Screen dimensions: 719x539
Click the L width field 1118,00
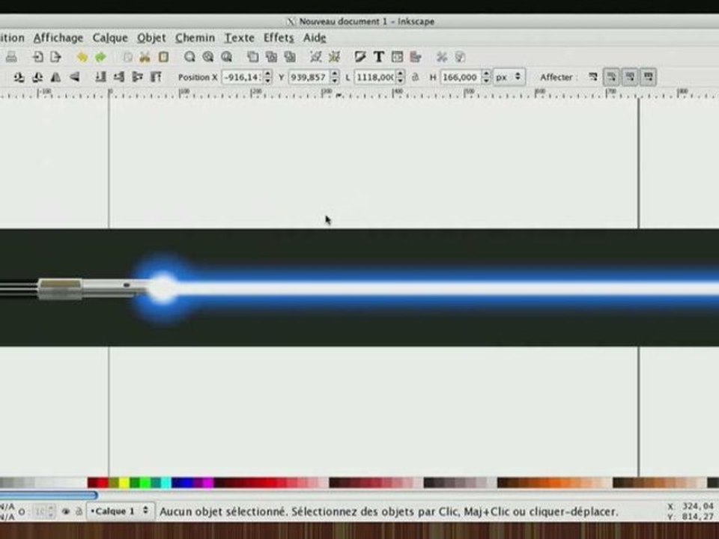click(375, 77)
